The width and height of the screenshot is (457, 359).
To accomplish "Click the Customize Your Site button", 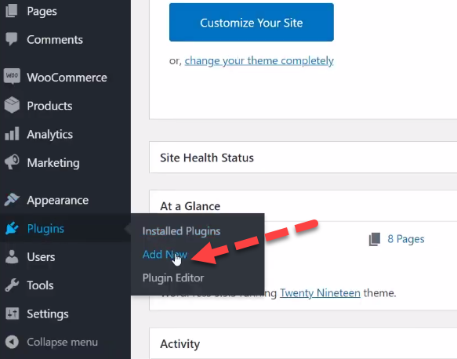I will 252,23.
